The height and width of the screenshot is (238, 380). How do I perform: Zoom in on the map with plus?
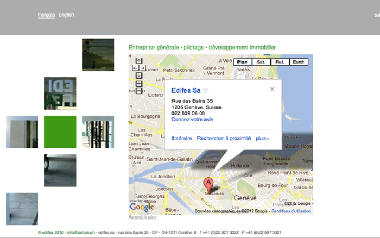[x=139, y=84]
